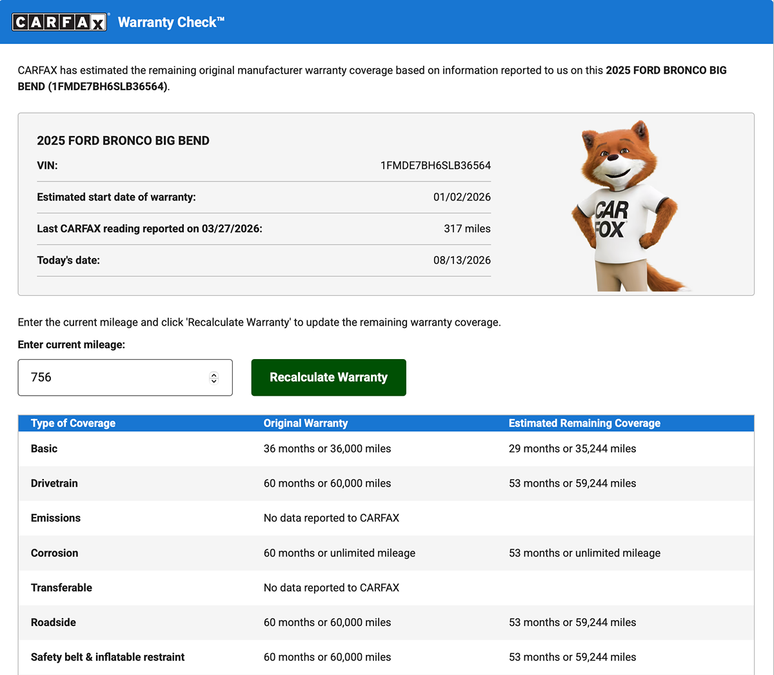Image resolution: width=774 pixels, height=675 pixels.
Task: Click 'Last CARFAX reading reported on 03/27/2026:' label
Action: click(x=150, y=229)
